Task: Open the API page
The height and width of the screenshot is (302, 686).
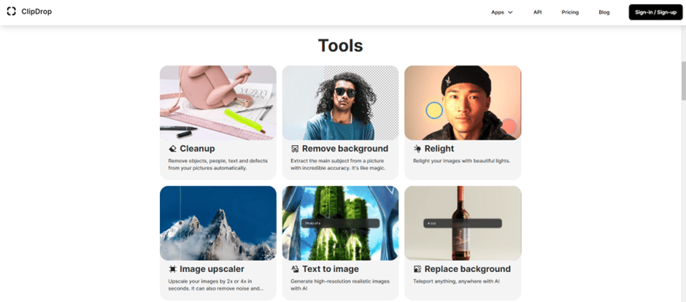Action: click(537, 12)
